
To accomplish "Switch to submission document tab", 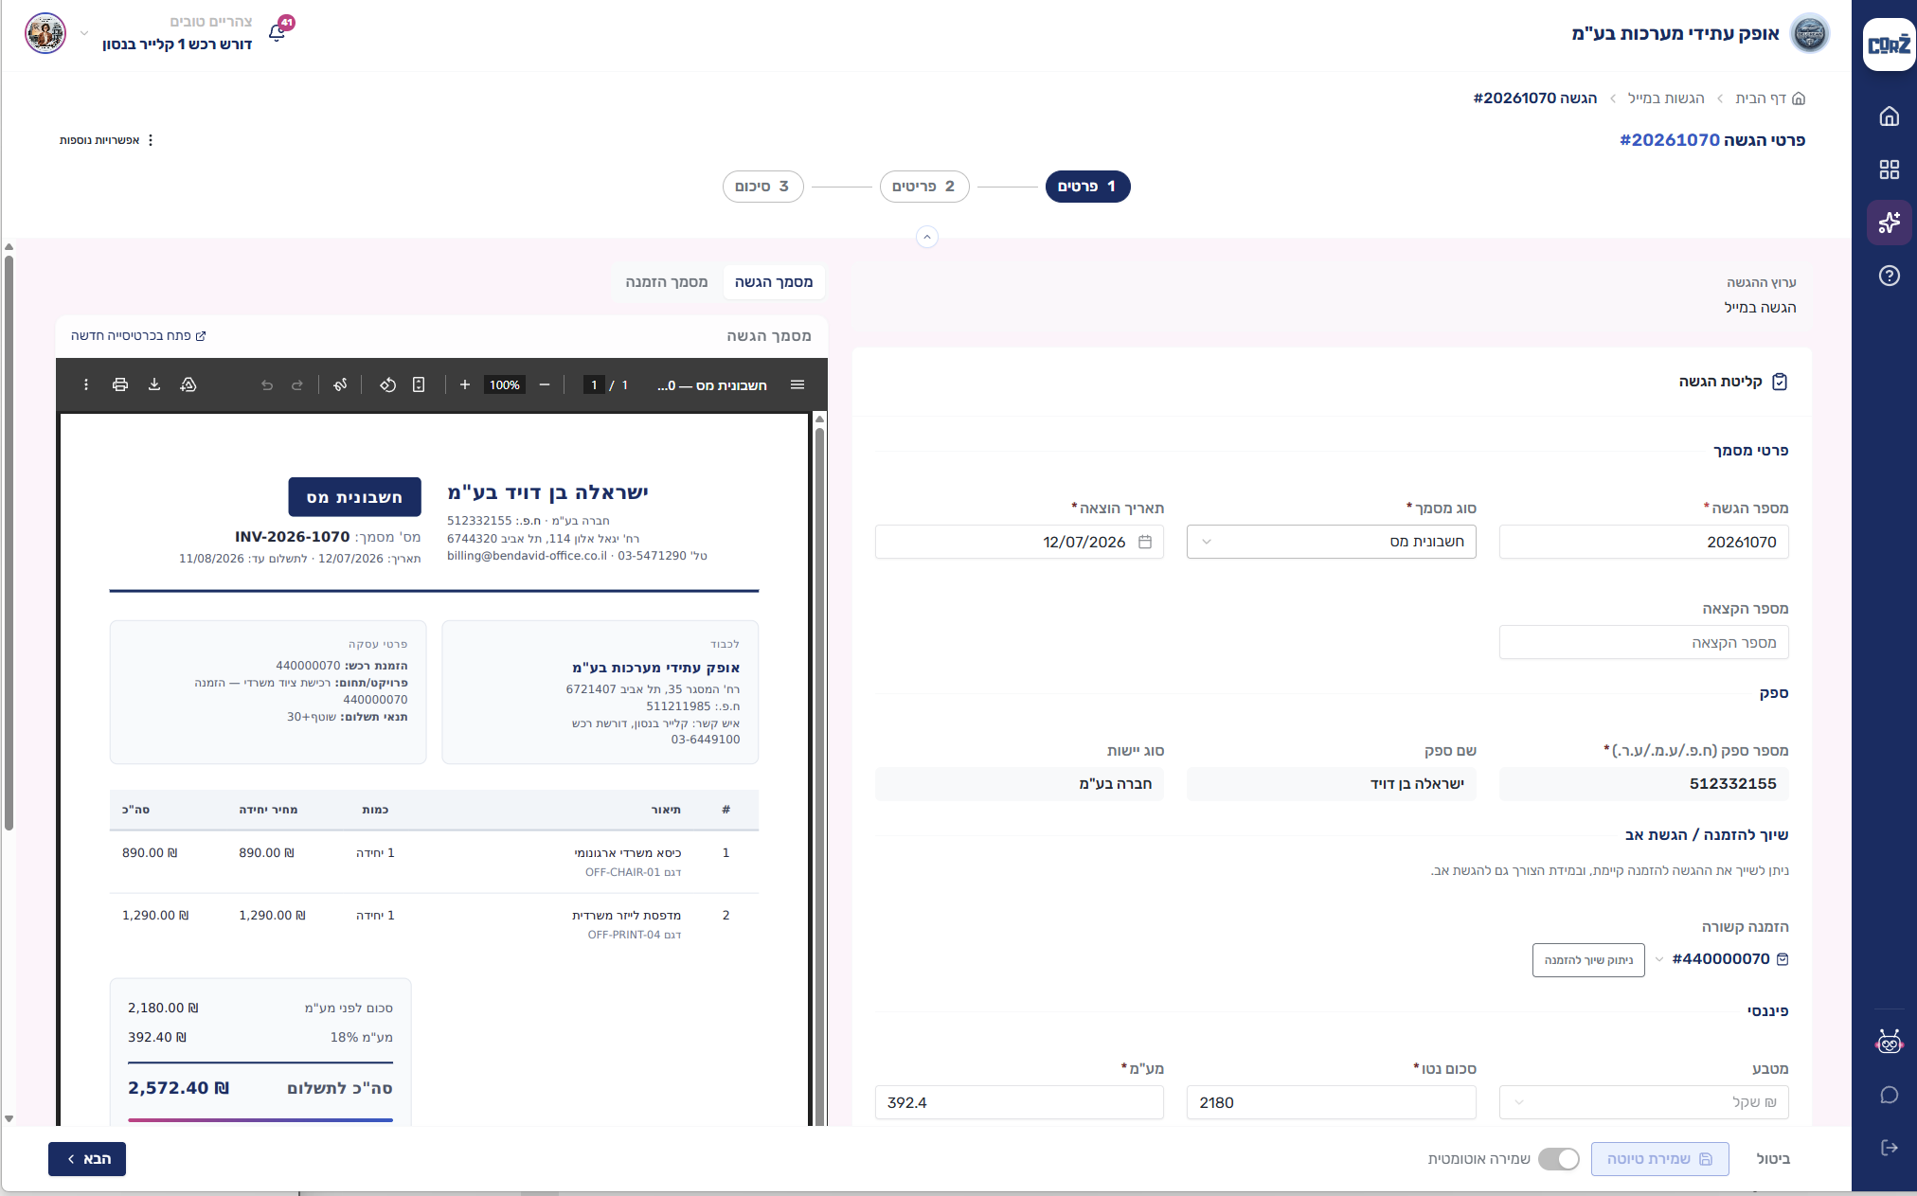I will (773, 282).
